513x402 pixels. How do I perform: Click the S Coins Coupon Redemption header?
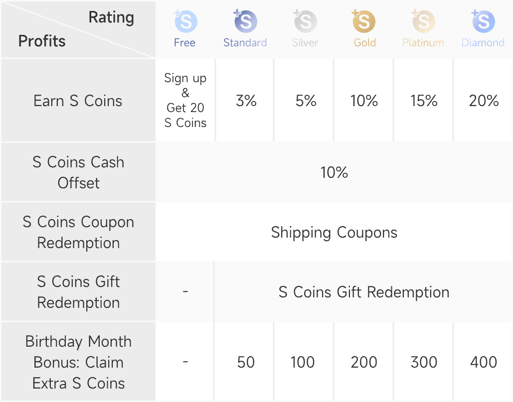[78, 232]
